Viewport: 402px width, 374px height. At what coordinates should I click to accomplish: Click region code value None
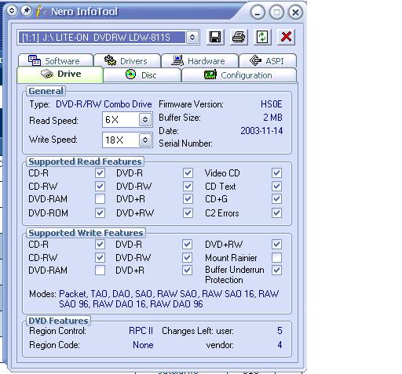pyautogui.click(x=143, y=345)
